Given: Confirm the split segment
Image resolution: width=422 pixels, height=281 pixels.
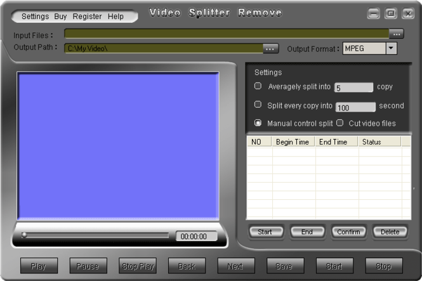Looking at the screenshot, I should (349, 232).
